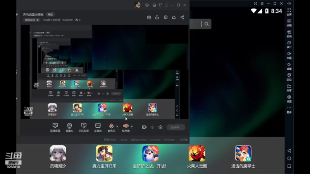Viewport: 310px width, 174px height.
Task: Open 定位 location settings
Action: tap(289, 77)
